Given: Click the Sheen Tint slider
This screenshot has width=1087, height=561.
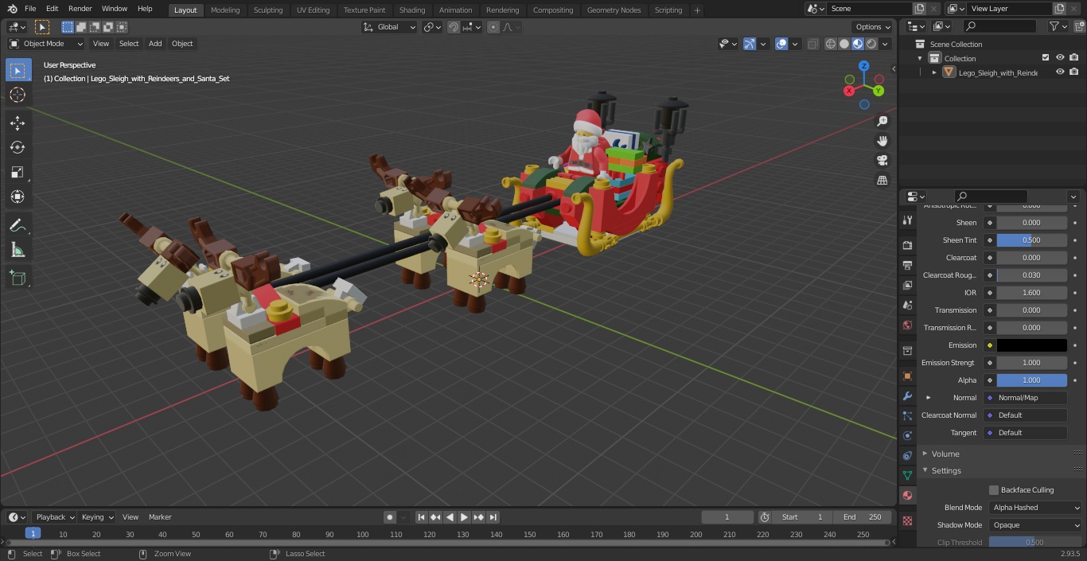Looking at the screenshot, I should (1031, 240).
